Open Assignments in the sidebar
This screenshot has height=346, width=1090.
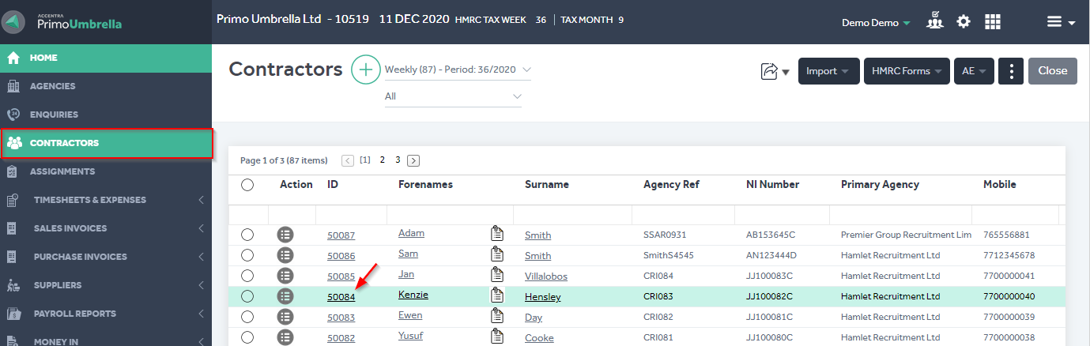tap(106, 171)
